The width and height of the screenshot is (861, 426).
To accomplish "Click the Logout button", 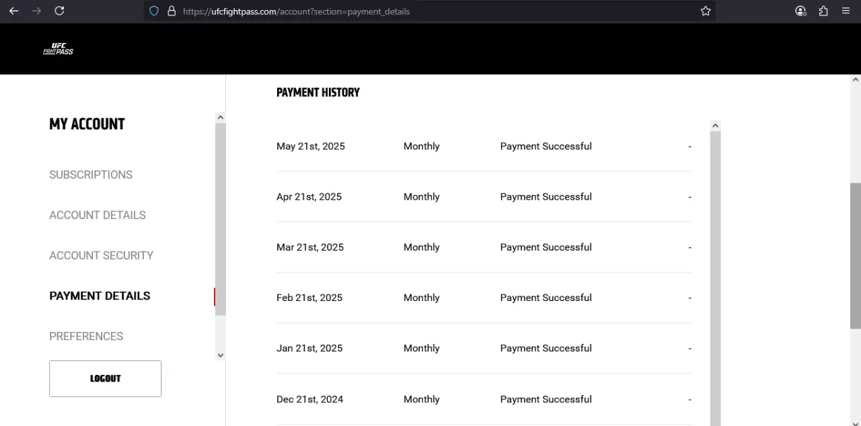I will click(105, 378).
